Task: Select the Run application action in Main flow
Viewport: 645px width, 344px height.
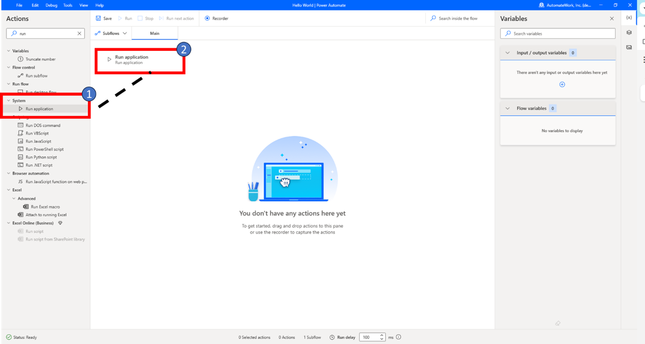Action: (140, 59)
